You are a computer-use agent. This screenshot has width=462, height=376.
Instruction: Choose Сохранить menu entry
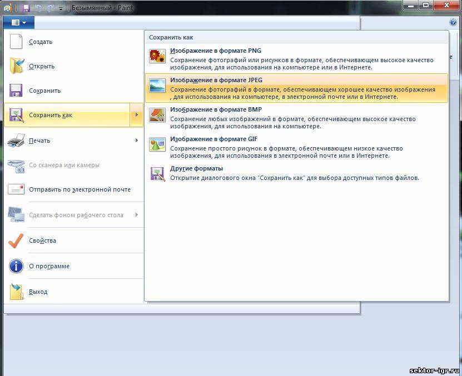point(73,91)
